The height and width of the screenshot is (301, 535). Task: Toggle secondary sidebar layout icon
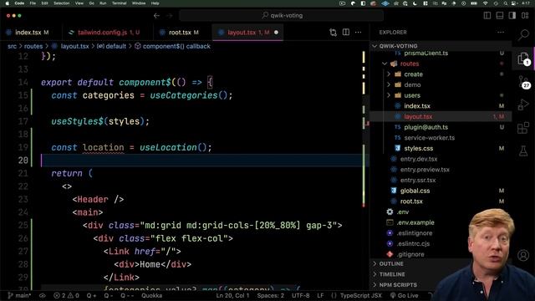(512, 16)
